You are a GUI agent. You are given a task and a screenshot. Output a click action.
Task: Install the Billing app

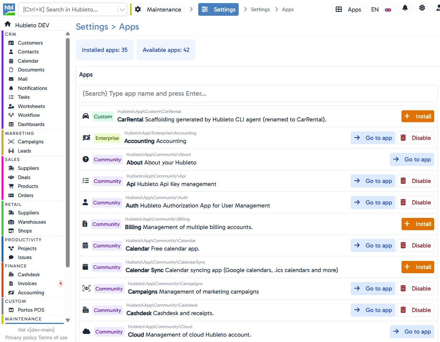point(418,224)
